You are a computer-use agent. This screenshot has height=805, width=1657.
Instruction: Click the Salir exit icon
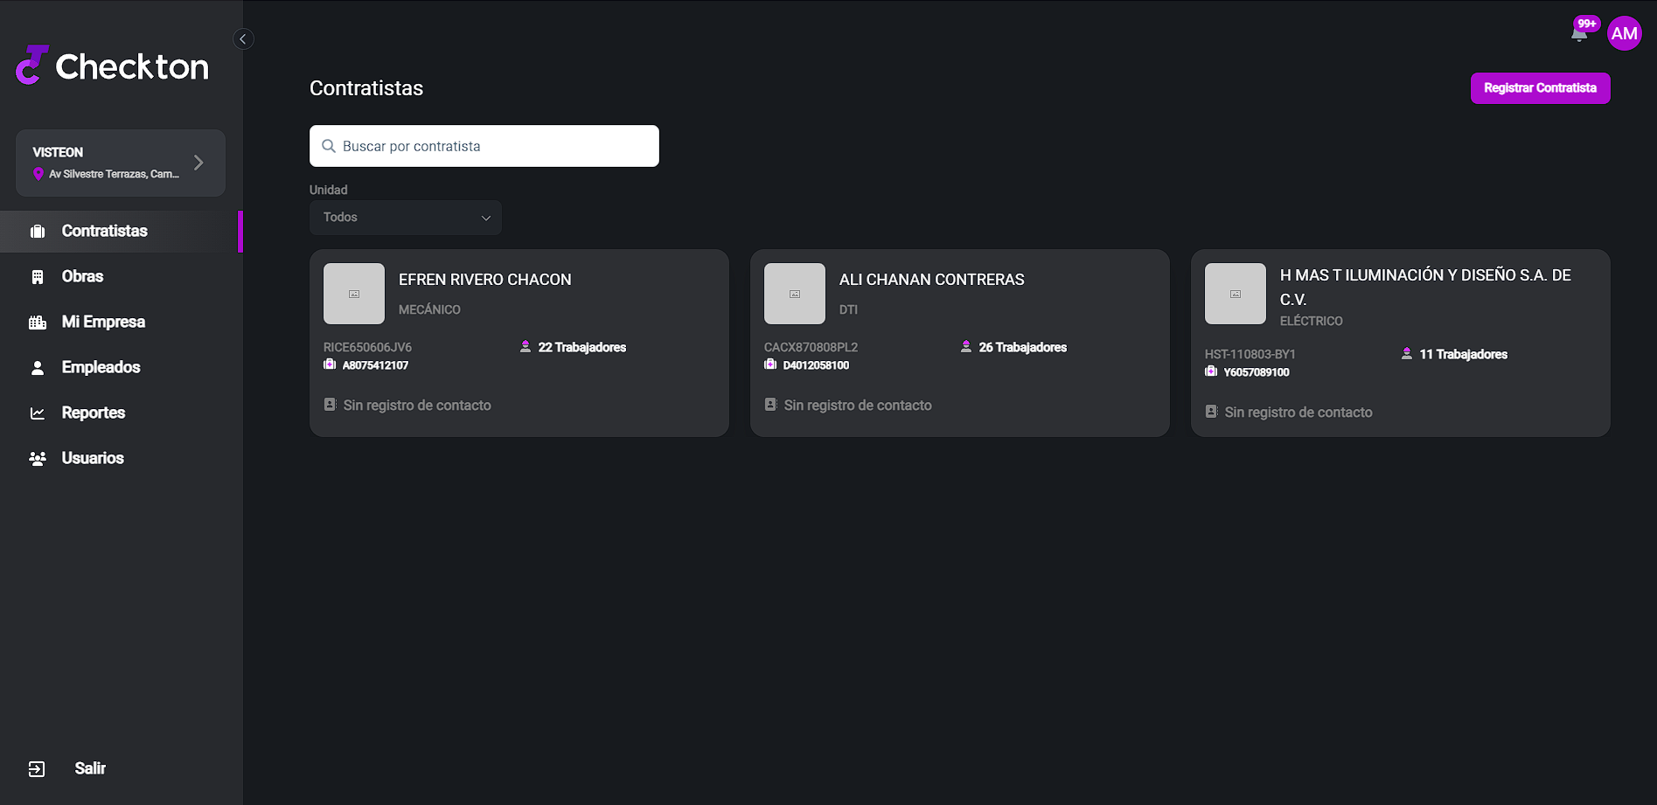pos(37,769)
